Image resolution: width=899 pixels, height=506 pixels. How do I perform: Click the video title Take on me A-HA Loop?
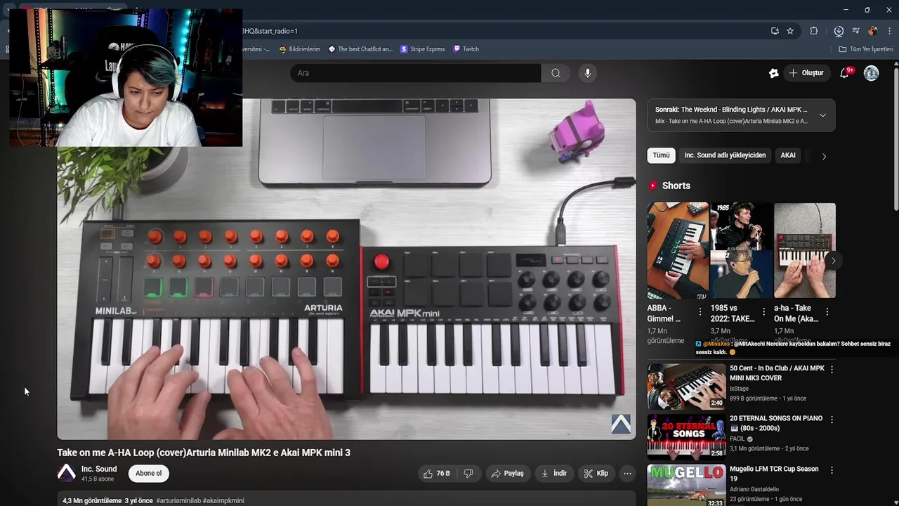click(x=204, y=453)
